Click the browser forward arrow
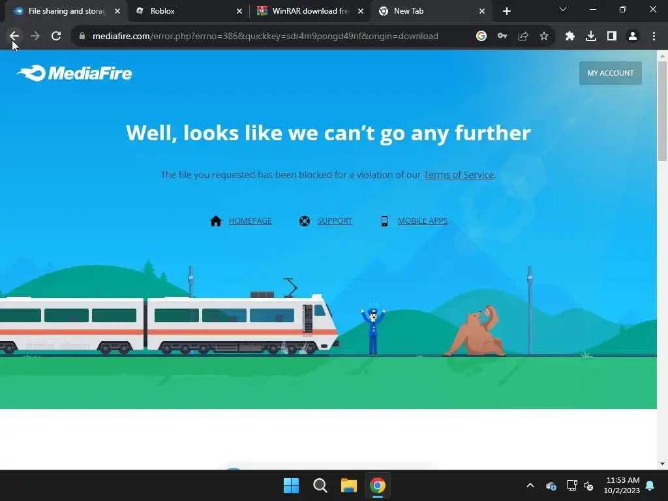The width and height of the screenshot is (668, 501). [35, 37]
